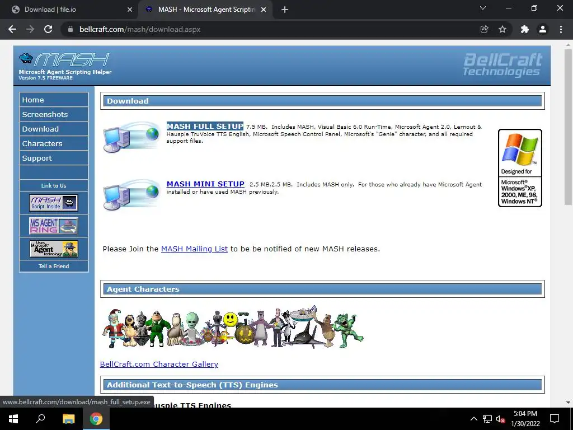Click the site padlock icon

(71, 29)
